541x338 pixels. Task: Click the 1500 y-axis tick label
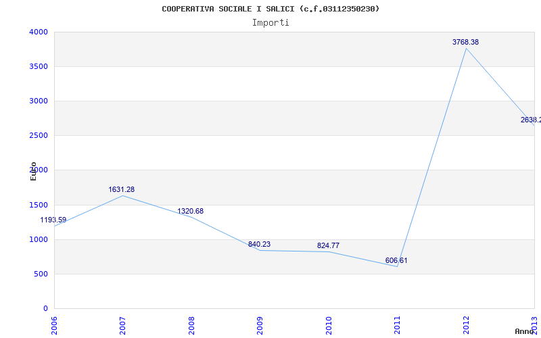(39, 206)
